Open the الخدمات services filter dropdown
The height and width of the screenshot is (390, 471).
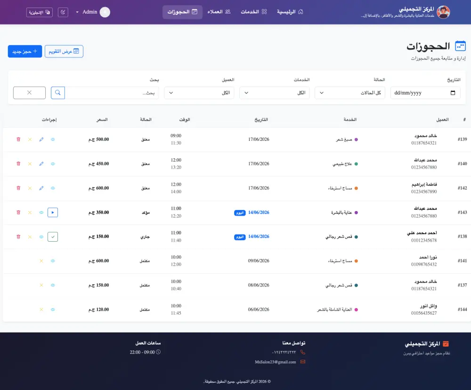(274, 93)
